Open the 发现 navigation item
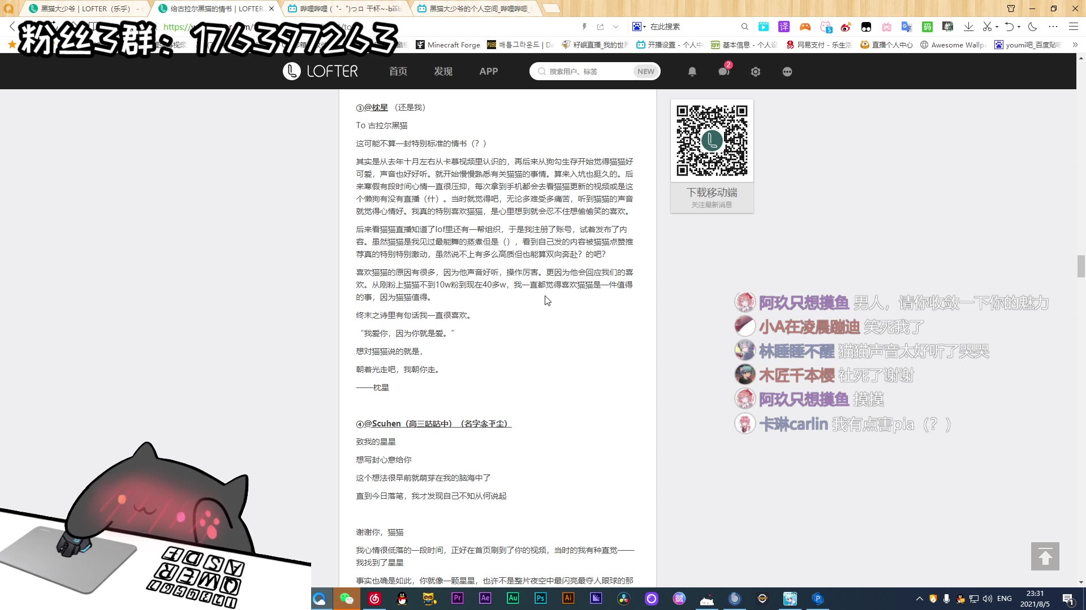The image size is (1086, 610). click(x=443, y=71)
